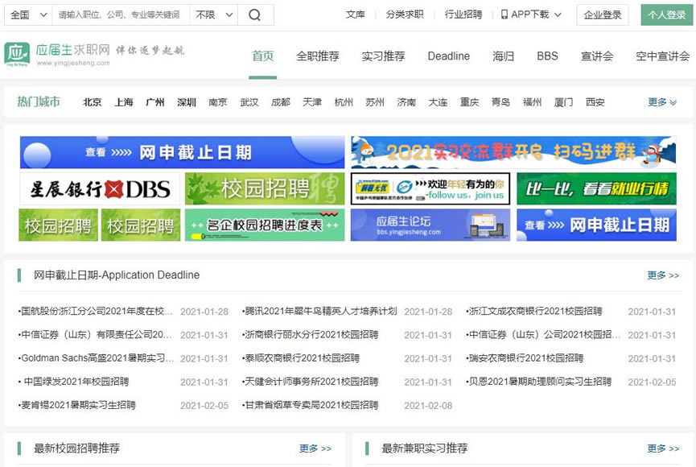696x467 pixels.
Task: Open the Deadline nav tab
Action: [x=449, y=56]
